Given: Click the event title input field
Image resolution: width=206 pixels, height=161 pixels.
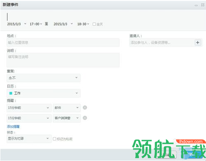Looking at the screenshot, I should coord(103,16).
